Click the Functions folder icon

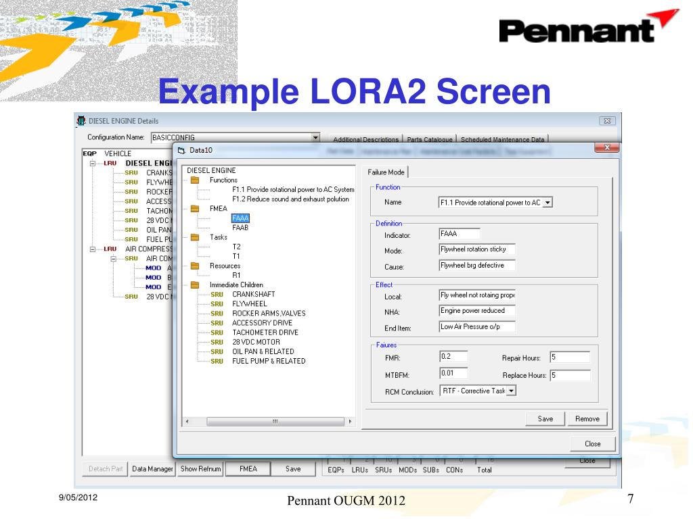[x=194, y=180]
